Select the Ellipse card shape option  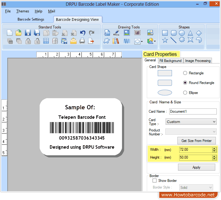[x=185, y=92]
